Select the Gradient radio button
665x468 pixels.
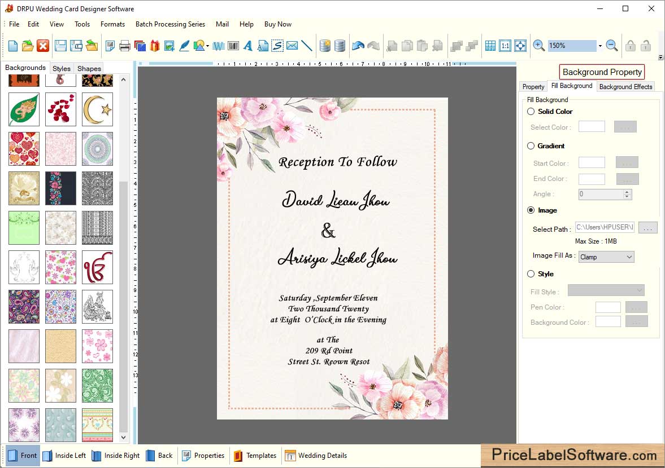pos(531,146)
